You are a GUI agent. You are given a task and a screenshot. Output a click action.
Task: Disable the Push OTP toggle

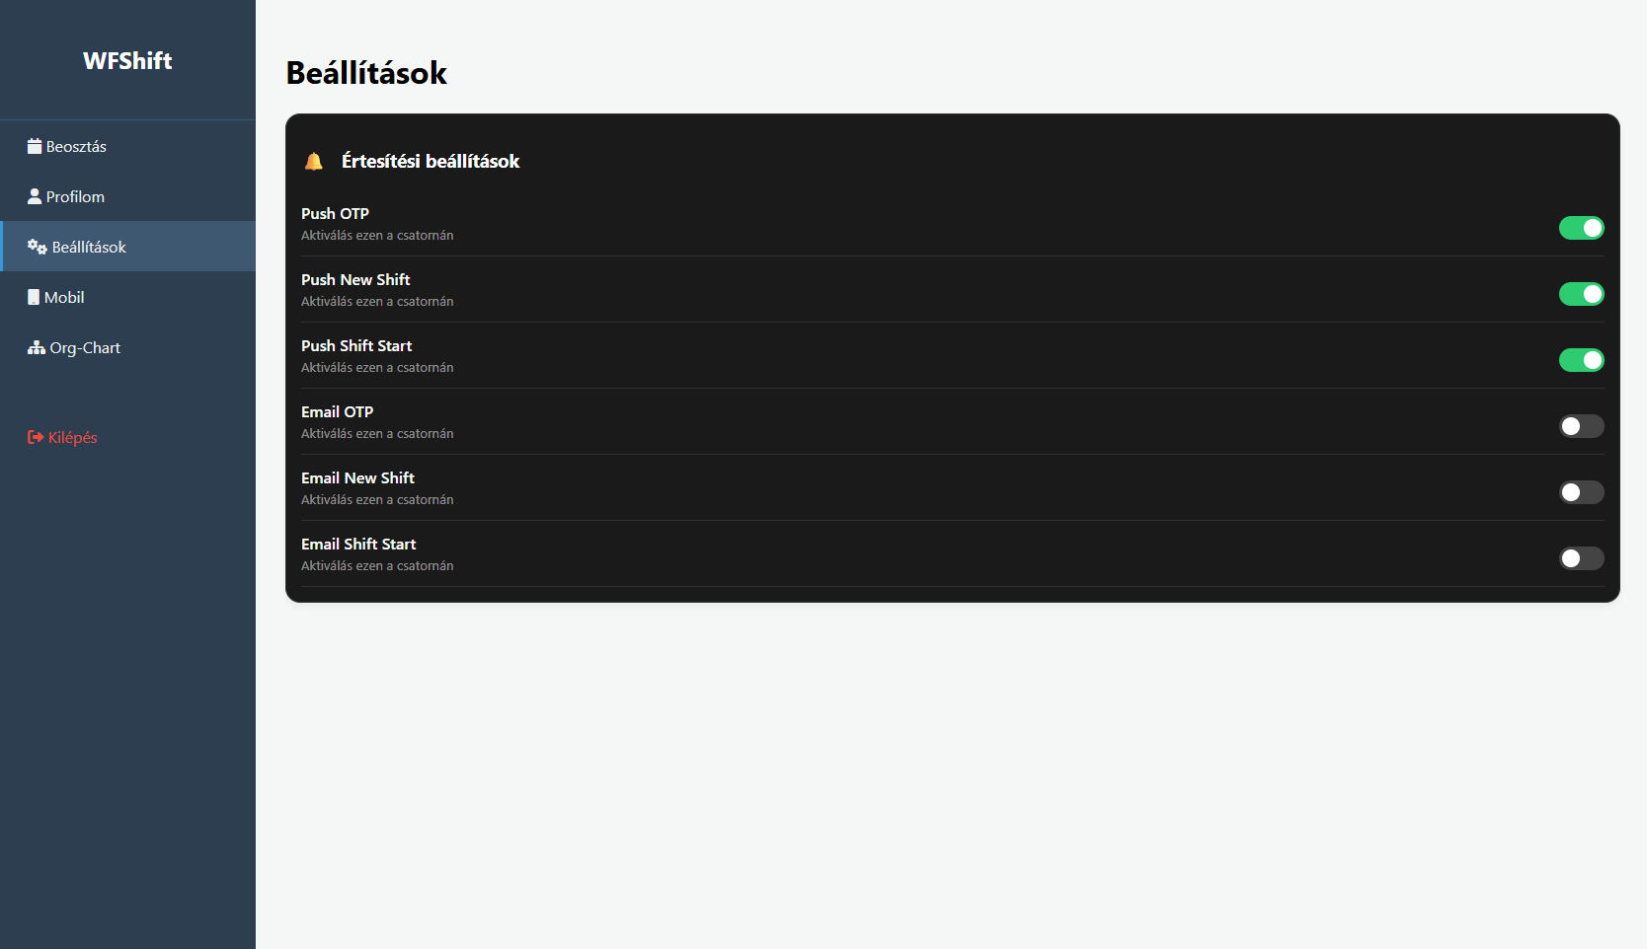1581,228
